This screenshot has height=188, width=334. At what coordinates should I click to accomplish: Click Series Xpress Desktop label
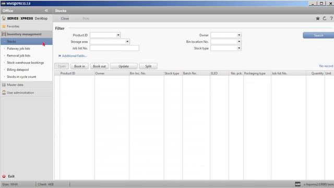point(27,18)
